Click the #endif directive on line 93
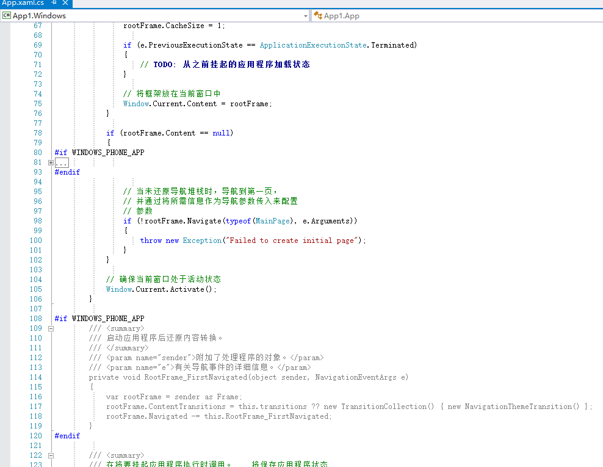This screenshot has height=467, width=603. 67,172
